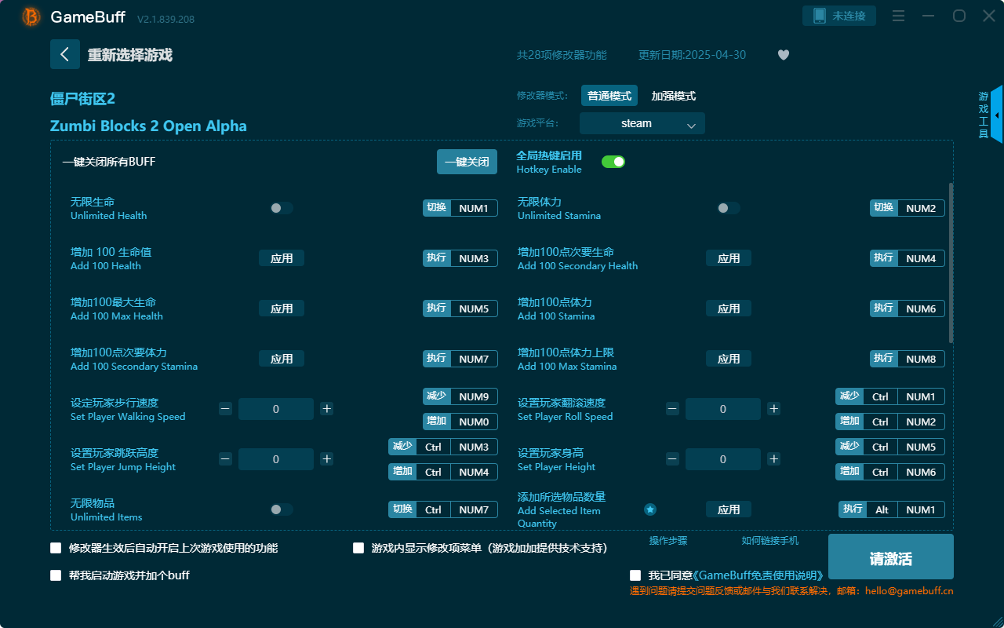Open the 如何链接手机 link

coord(769,540)
